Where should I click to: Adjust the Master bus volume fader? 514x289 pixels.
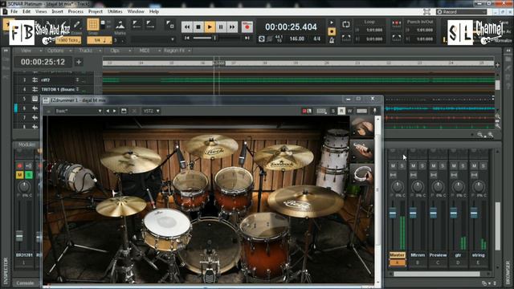pos(393,214)
